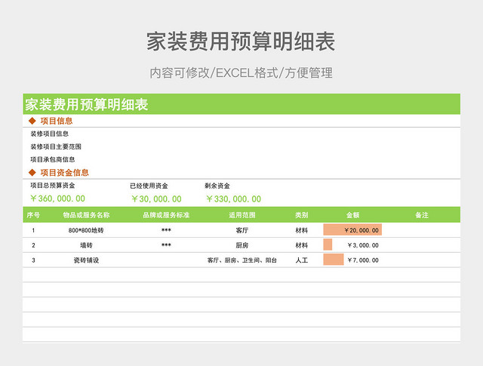Click the 物品或服务名称 column header
483x366 pixels.
point(86,215)
